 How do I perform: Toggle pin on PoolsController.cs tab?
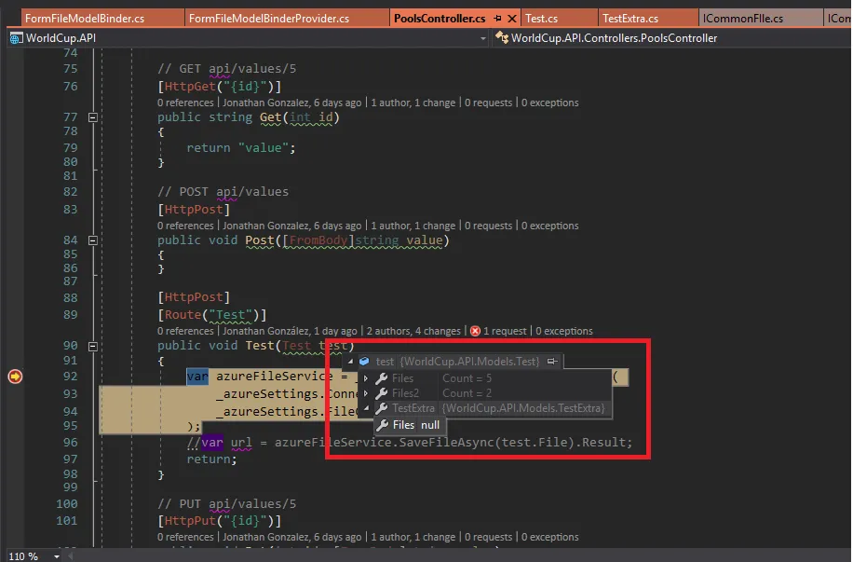pos(497,19)
